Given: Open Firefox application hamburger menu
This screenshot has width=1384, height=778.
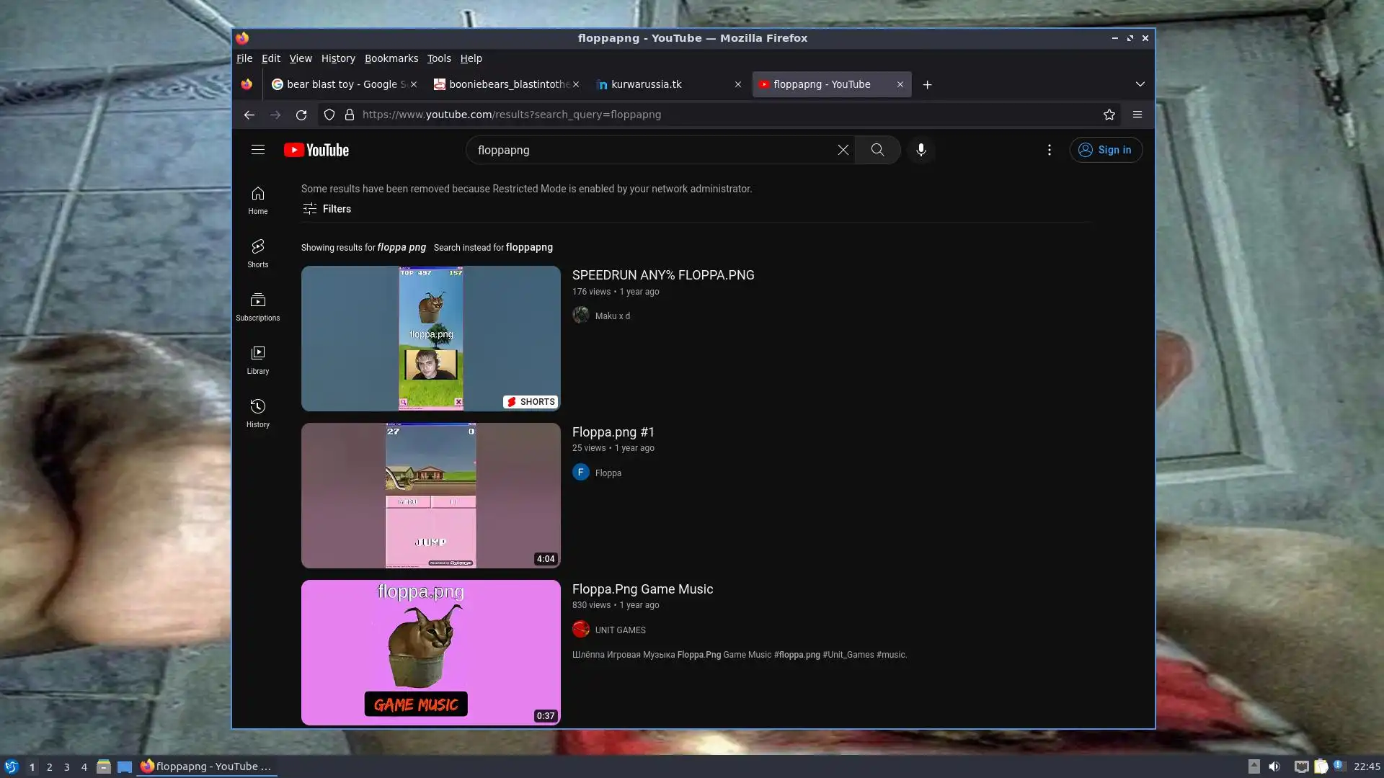Looking at the screenshot, I should pyautogui.click(x=1137, y=115).
